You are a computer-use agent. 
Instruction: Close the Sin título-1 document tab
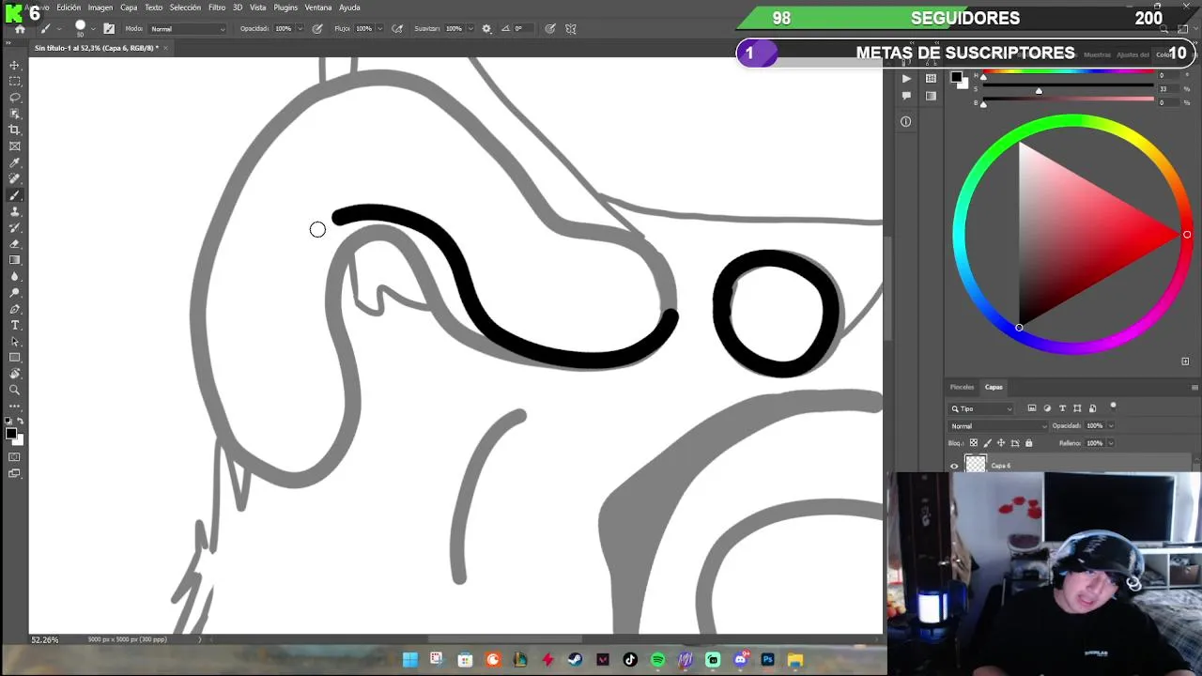[x=165, y=48]
